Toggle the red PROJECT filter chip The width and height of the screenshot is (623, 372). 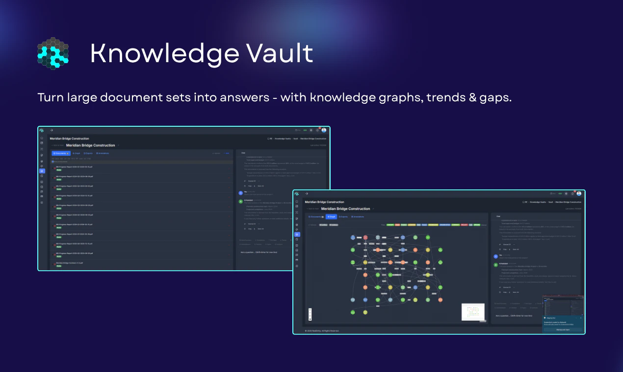(x=464, y=225)
